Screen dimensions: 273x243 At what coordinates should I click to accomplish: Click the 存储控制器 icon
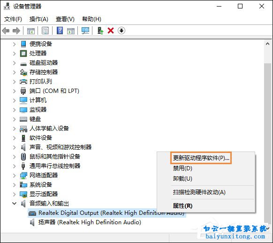[23, 72]
